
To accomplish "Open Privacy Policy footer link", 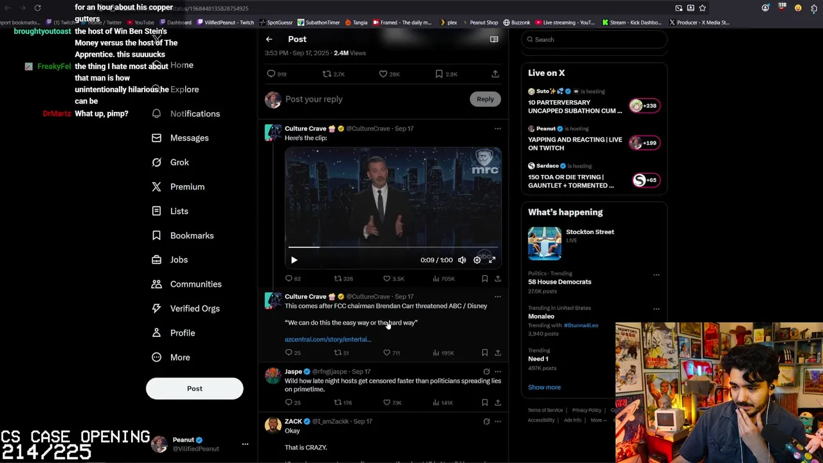I will 586,410.
